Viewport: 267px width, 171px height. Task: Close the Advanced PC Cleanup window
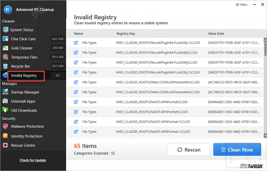(263, 4)
